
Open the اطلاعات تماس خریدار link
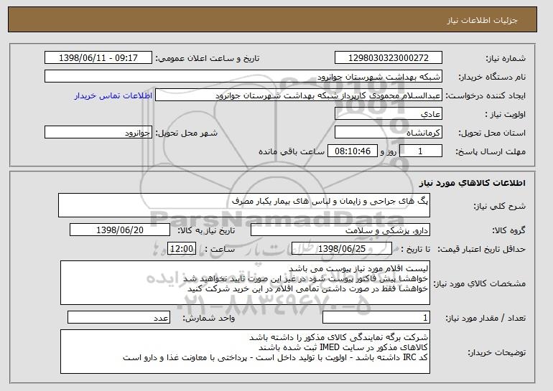pos(113,95)
